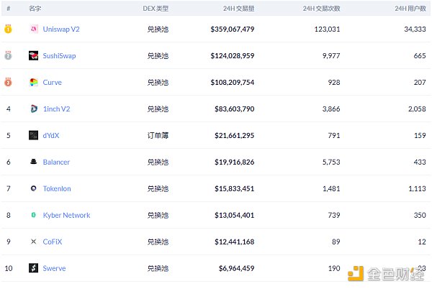432x289 pixels.
Task: Click the transaction count 9,977
Action: click(331, 56)
